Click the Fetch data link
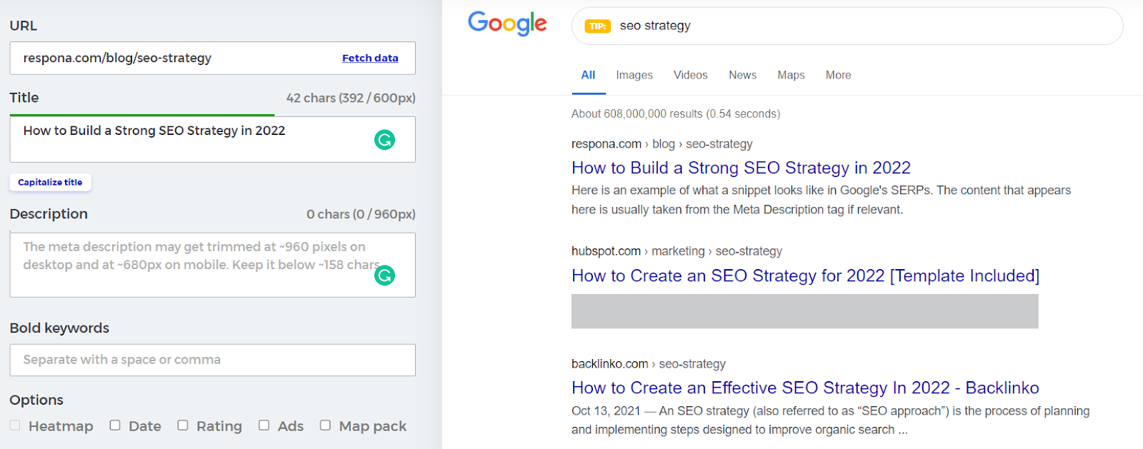Screen dimensions: 1143x449 (370, 58)
